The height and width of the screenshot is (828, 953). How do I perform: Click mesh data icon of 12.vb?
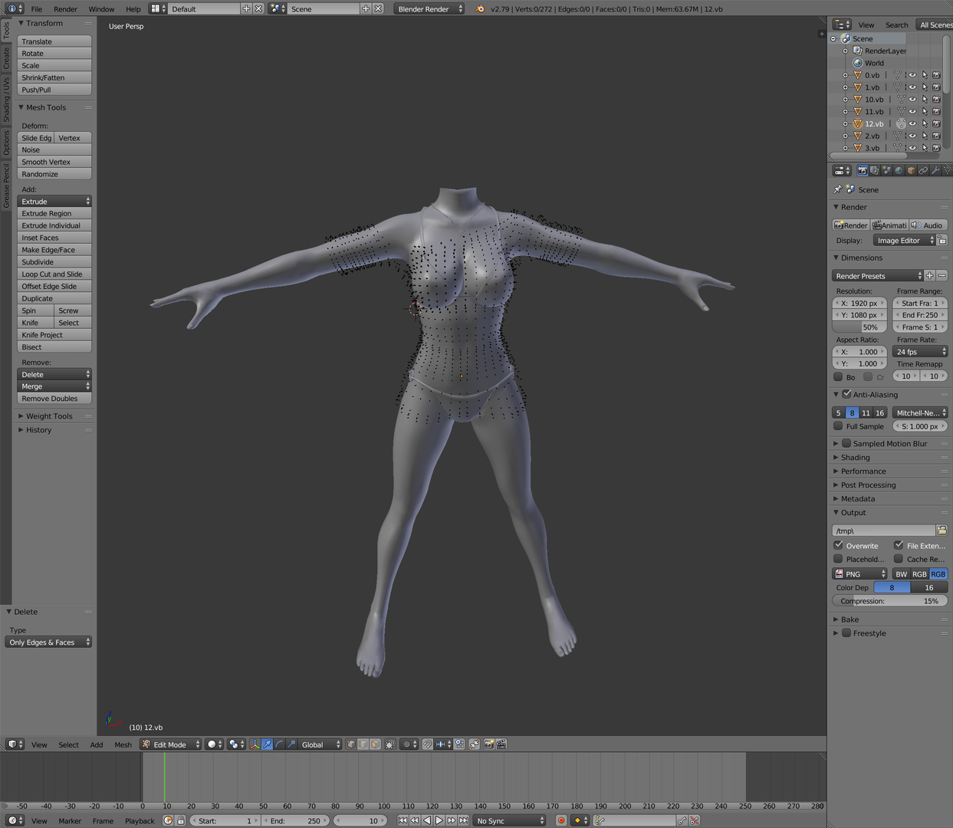901,123
